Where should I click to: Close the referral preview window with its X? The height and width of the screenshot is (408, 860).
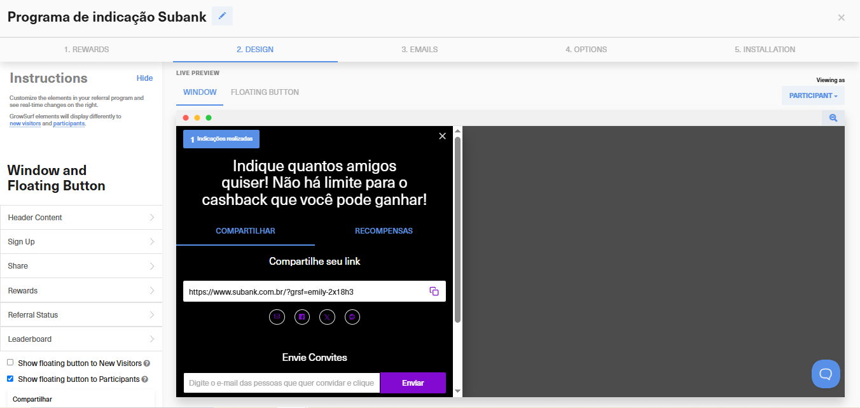click(x=443, y=136)
